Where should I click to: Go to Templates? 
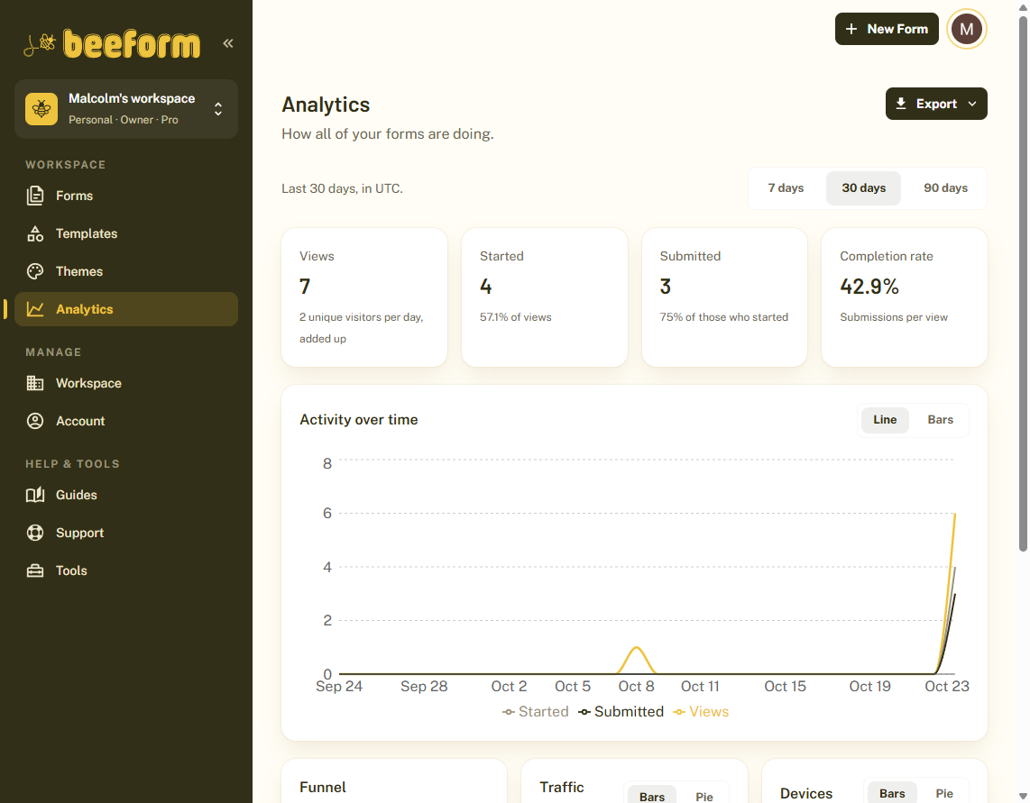click(x=126, y=233)
